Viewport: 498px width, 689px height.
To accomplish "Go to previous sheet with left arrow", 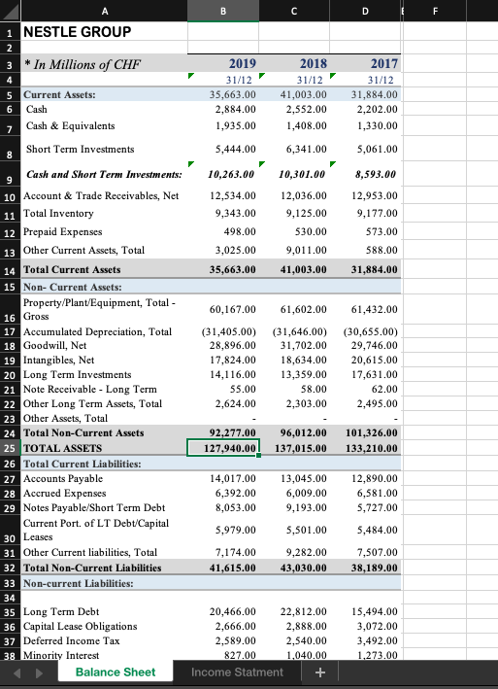I will [17, 672].
